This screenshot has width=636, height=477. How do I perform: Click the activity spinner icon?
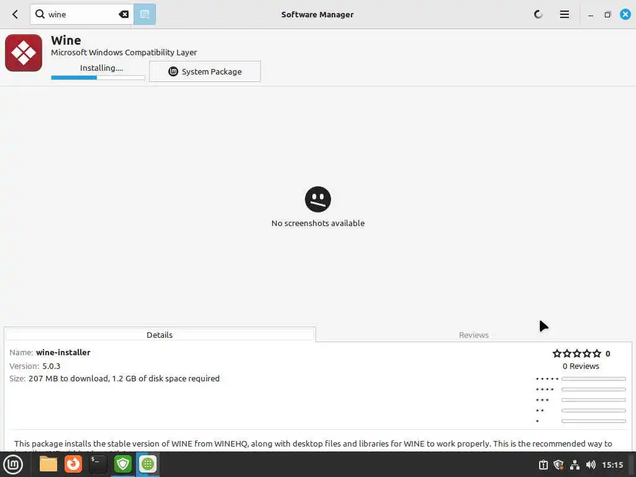click(538, 15)
